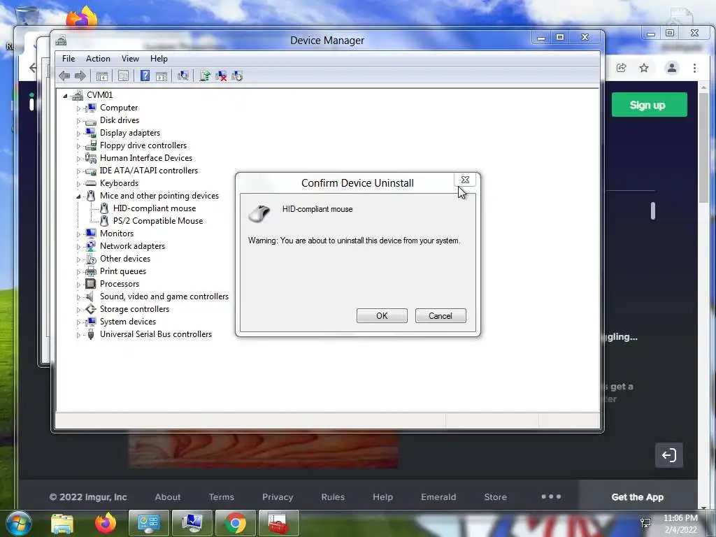
Task: Click the Processors chip icon in the tree
Action: (x=91, y=284)
